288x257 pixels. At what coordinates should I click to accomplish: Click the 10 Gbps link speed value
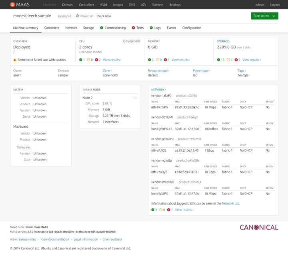(210, 172)
